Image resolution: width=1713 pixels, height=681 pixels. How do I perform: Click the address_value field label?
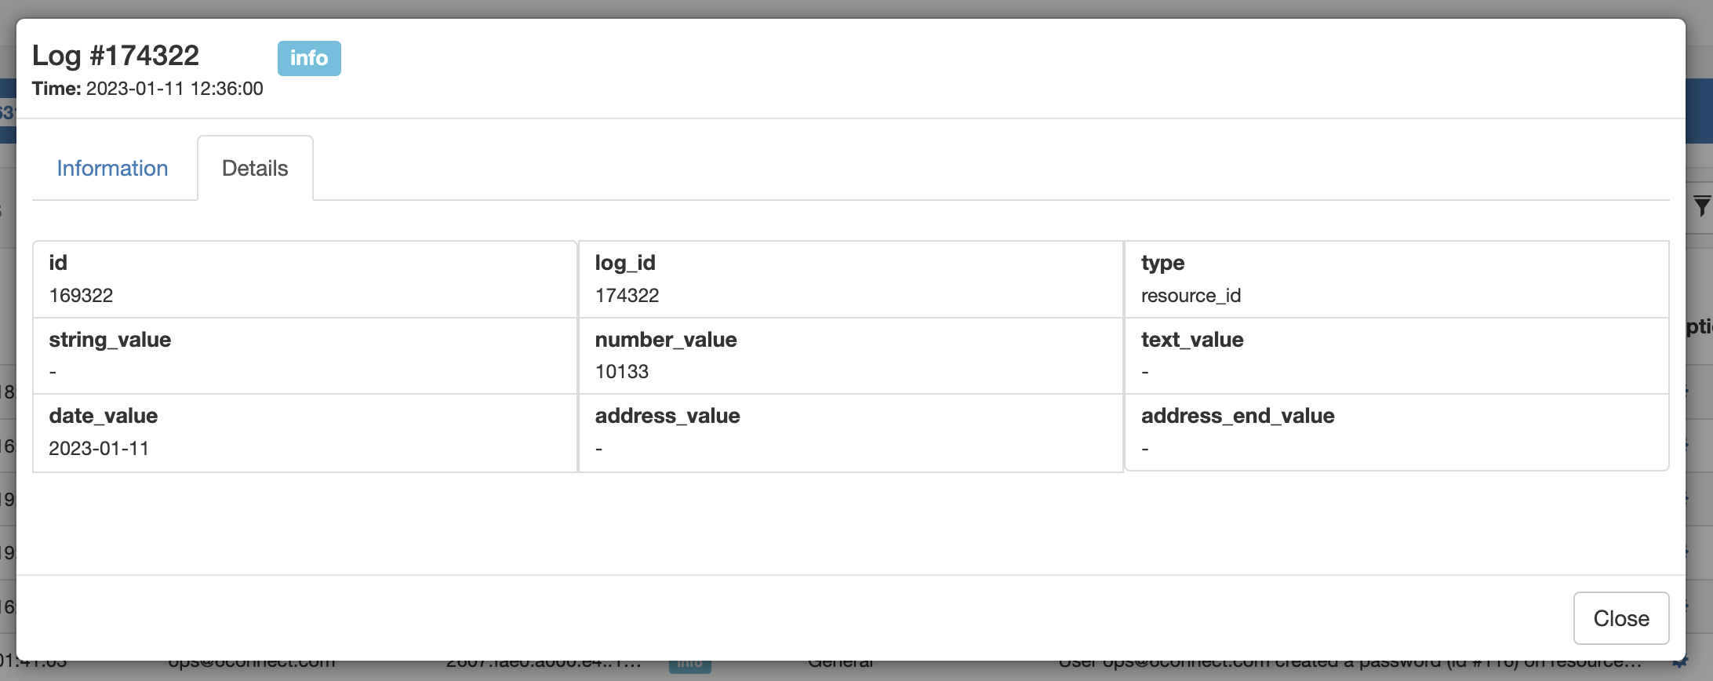tap(667, 416)
